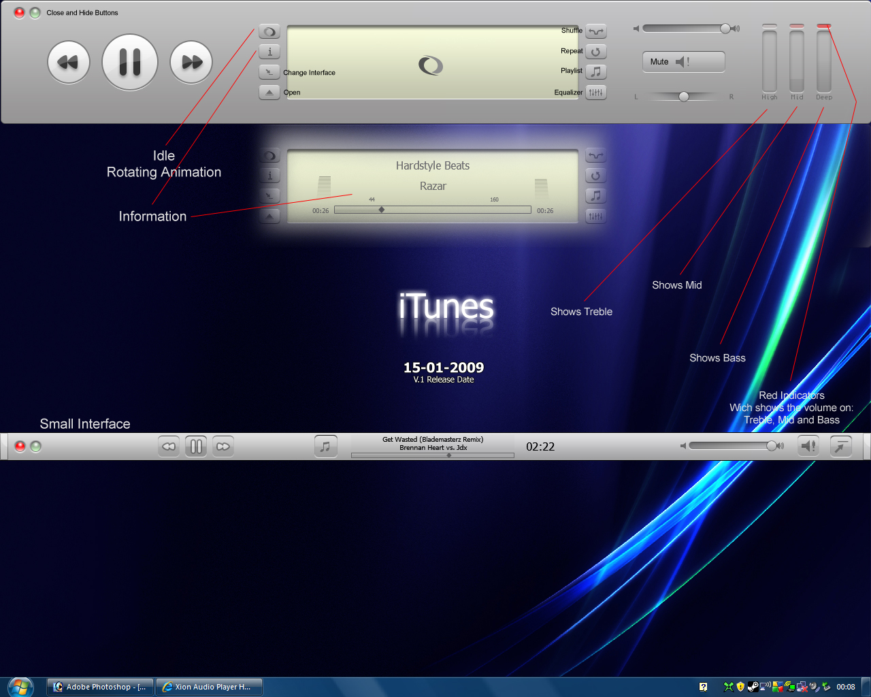Click the shuffle icon beside the middle display

click(596, 156)
